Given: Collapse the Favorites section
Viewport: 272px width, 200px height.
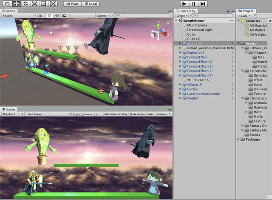Looking at the screenshot, I should 239,21.
